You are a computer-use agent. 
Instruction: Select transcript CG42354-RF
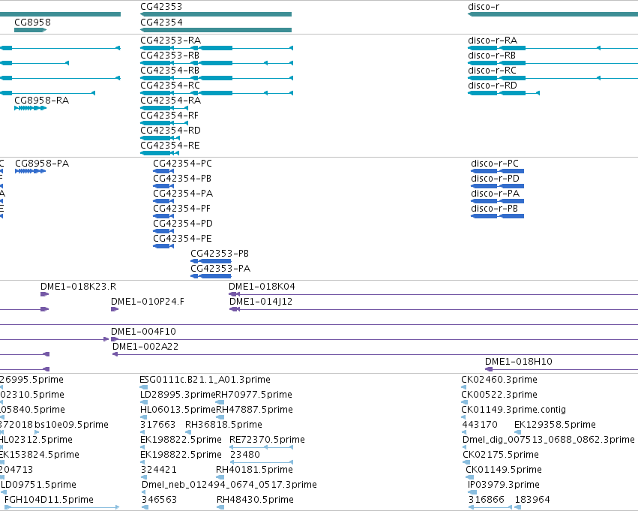[164, 123]
